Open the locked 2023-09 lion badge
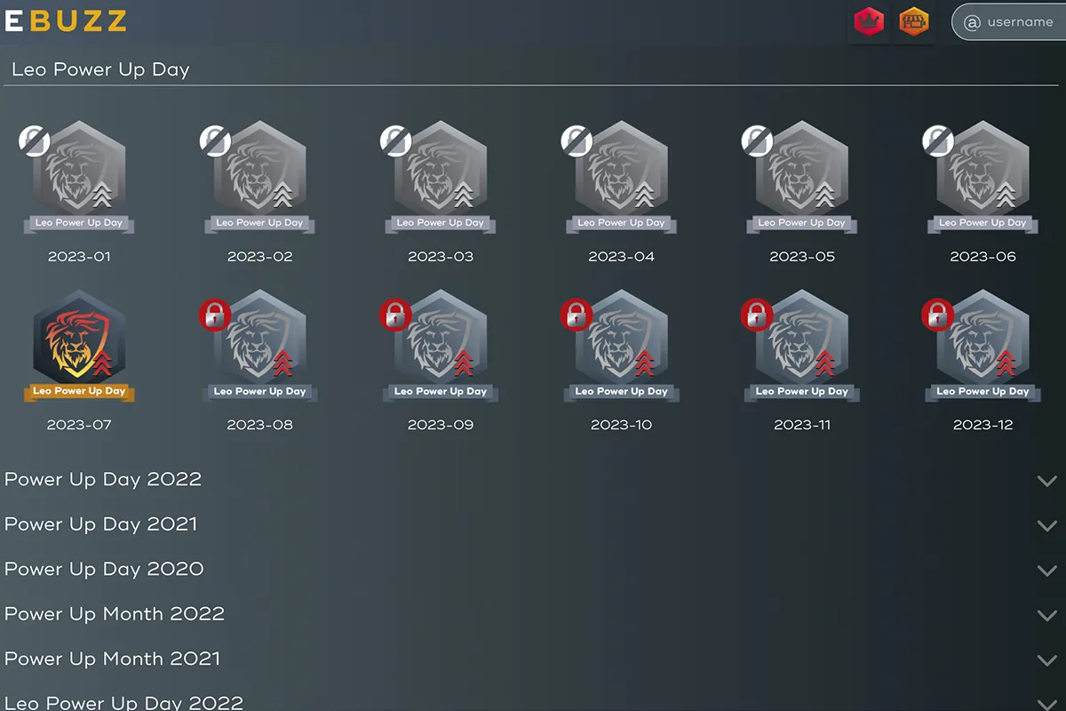Viewport: 1066px width, 711px height. (x=441, y=347)
